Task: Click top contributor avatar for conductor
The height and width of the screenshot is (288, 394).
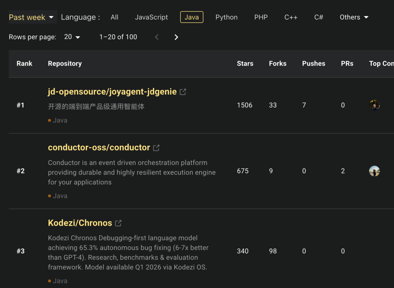Action: coord(374,171)
